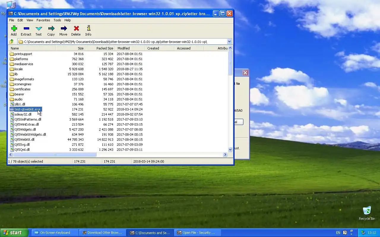
Task: Sort by the Size column header
Action: pos(70,48)
